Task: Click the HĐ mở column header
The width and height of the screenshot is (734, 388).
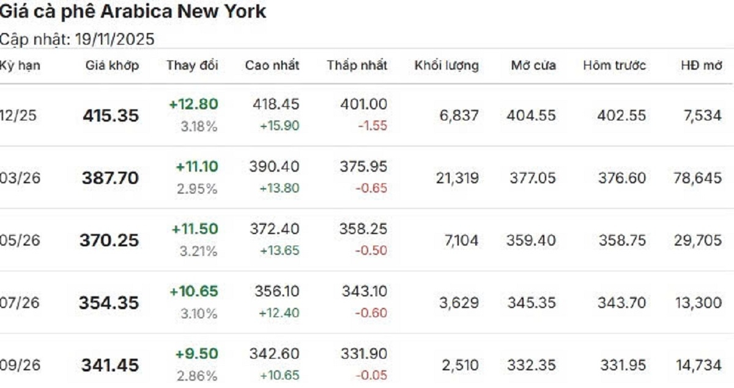Action: (x=701, y=65)
